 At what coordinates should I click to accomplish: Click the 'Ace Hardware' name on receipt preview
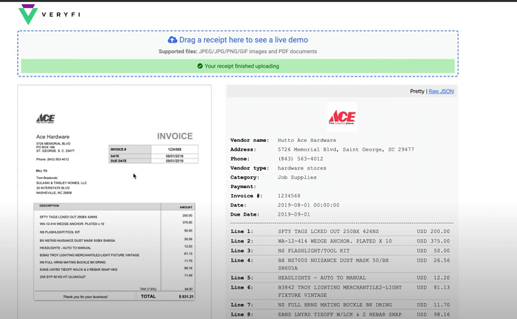coord(53,136)
